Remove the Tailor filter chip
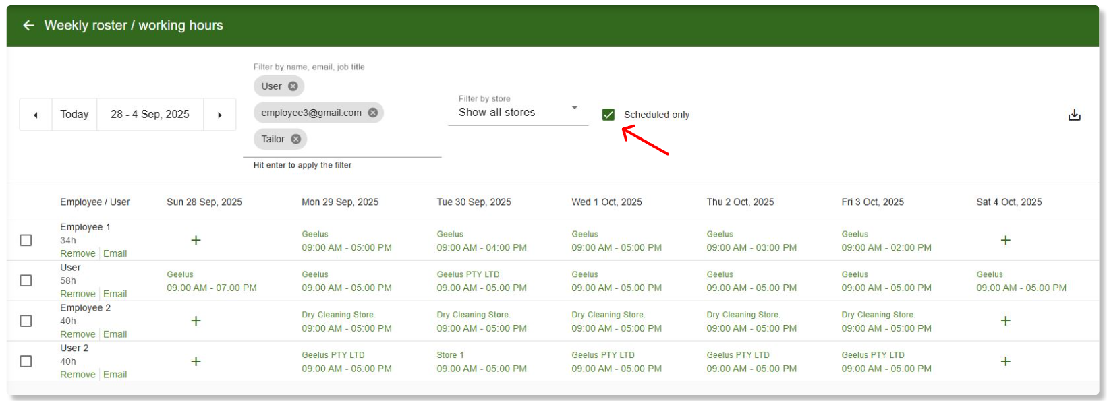1107x401 pixels. [x=295, y=139]
